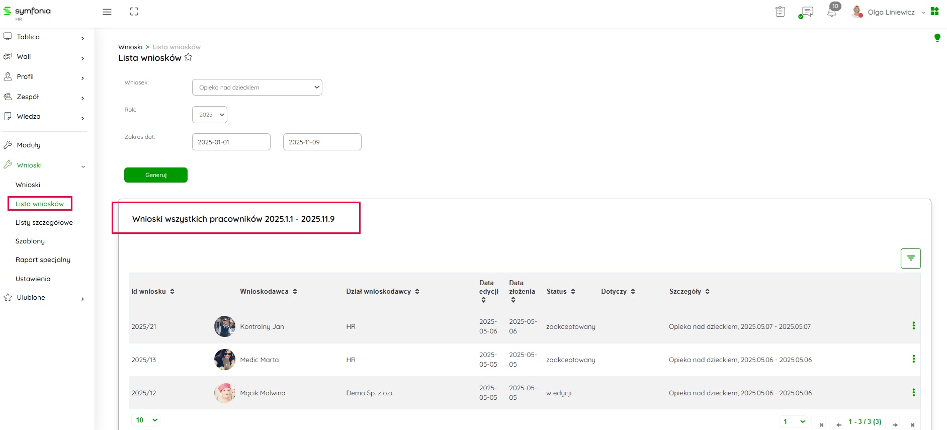Image resolution: width=947 pixels, height=430 pixels.
Task: Click the start date field 2025-01-01
Action: [x=231, y=142]
